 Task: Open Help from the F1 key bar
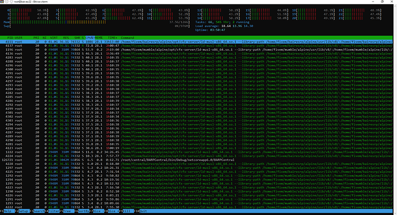(7, 211)
